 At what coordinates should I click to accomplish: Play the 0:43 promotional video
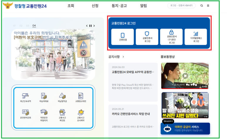(x=185, y=76)
